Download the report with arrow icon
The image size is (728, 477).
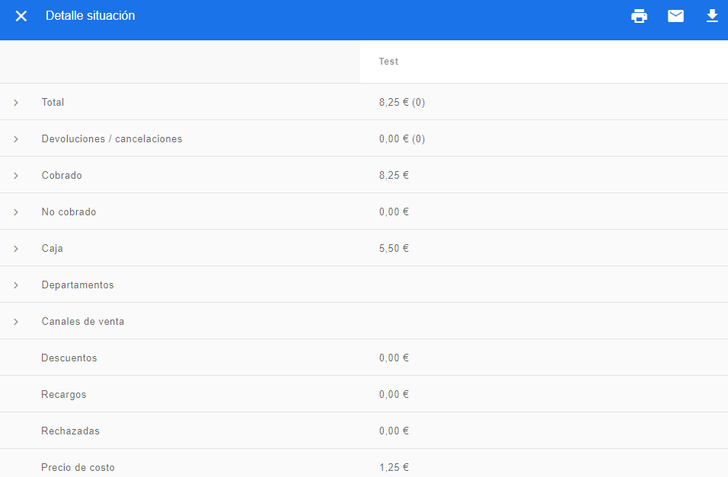pyautogui.click(x=712, y=16)
